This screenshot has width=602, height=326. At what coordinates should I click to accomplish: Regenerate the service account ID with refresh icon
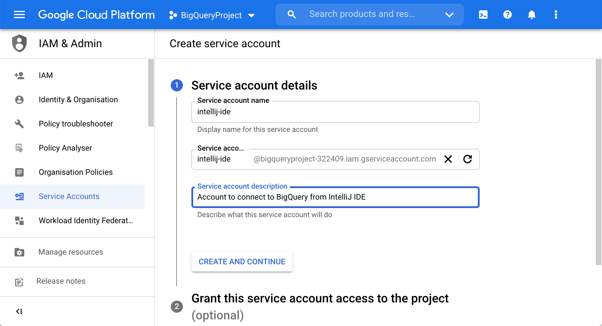coord(468,159)
